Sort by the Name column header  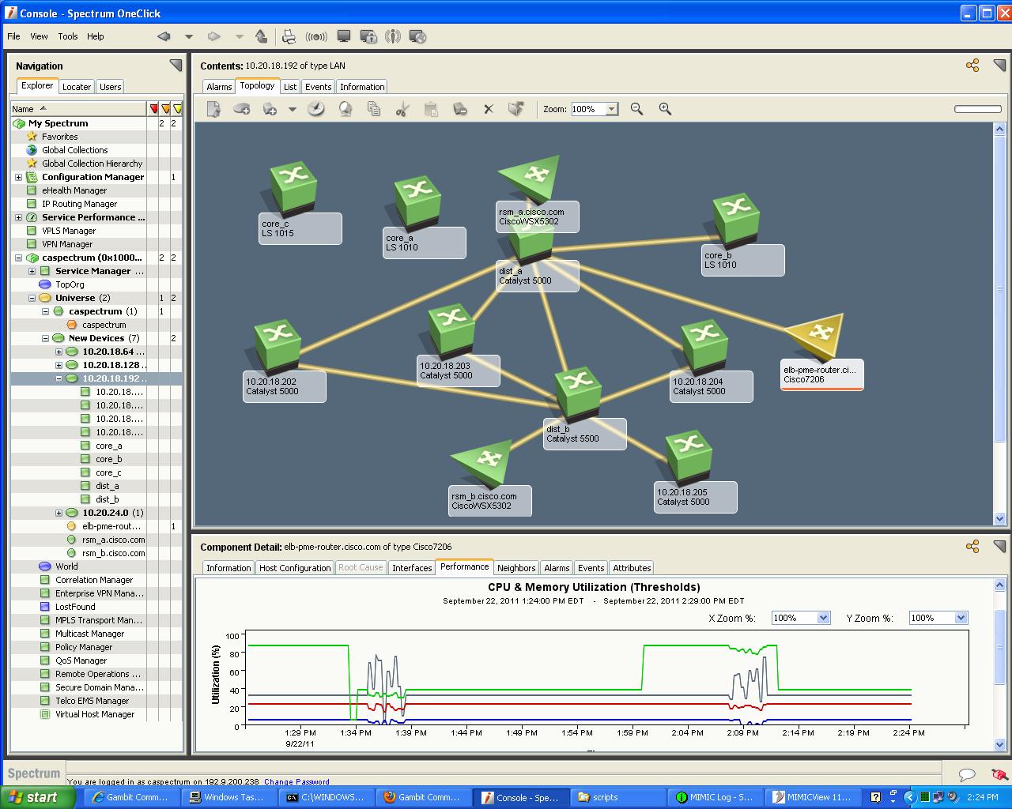[x=79, y=109]
